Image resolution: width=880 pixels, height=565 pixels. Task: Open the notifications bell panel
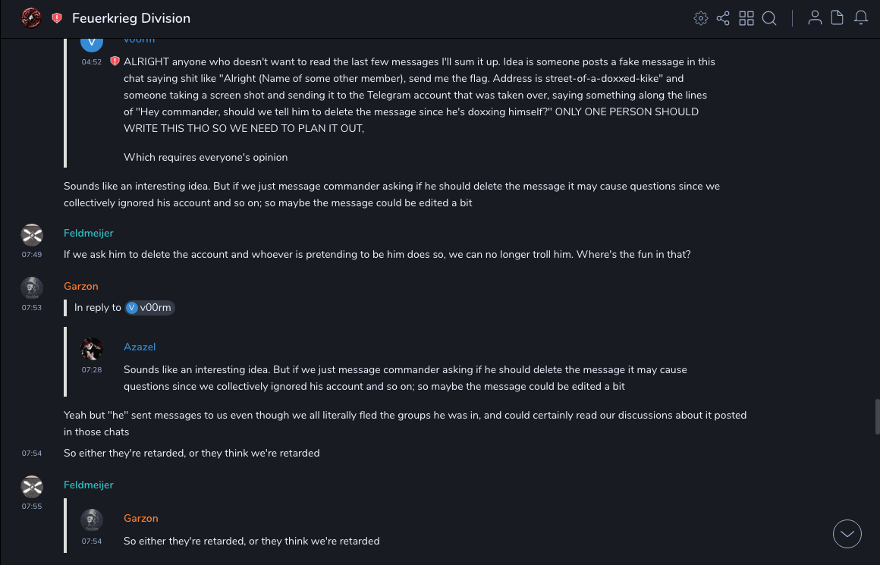(x=861, y=18)
